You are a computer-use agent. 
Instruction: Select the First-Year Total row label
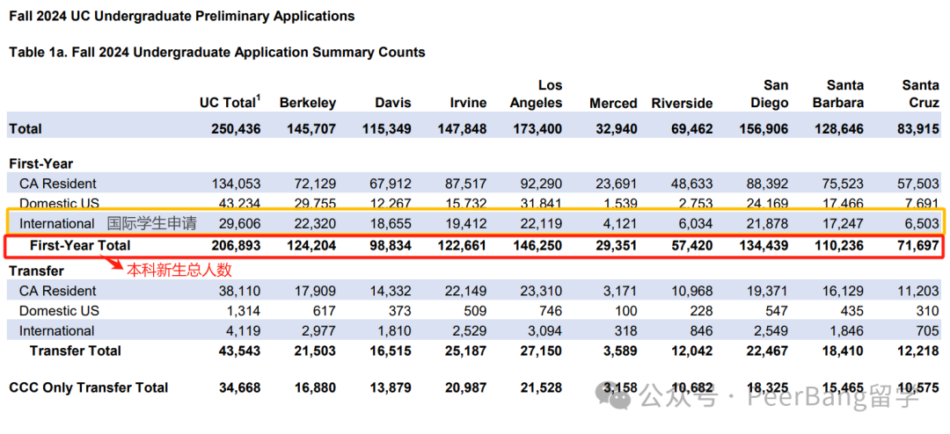tap(80, 246)
